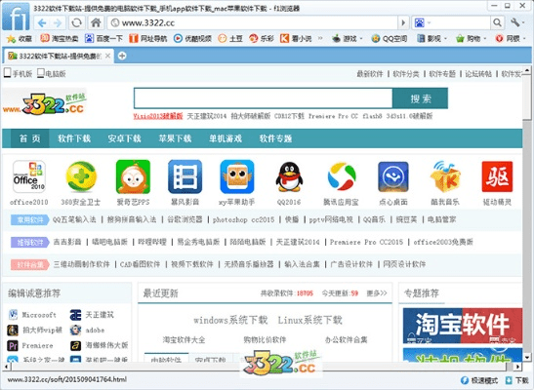The width and height of the screenshot is (534, 390).
Task: Select the 安卓下载 navigation tab
Action: click(124, 138)
